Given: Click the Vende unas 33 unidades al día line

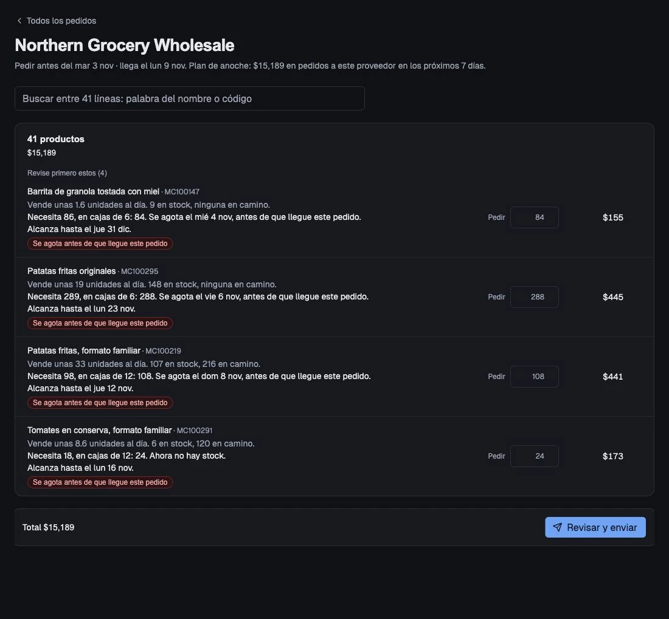Looking at the screenshot, I should click(144, 364).
